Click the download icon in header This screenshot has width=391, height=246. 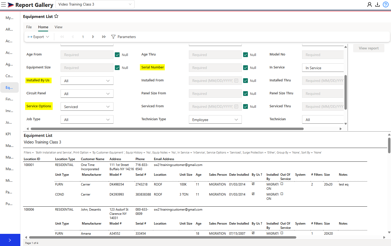[x=378, y=4]
